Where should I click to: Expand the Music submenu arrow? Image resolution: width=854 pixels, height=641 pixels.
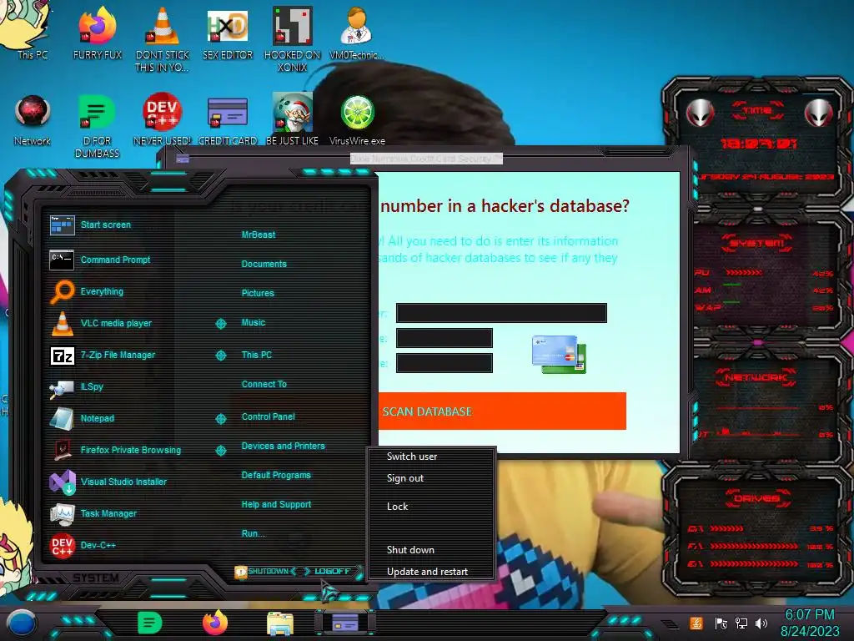[220, 324]
